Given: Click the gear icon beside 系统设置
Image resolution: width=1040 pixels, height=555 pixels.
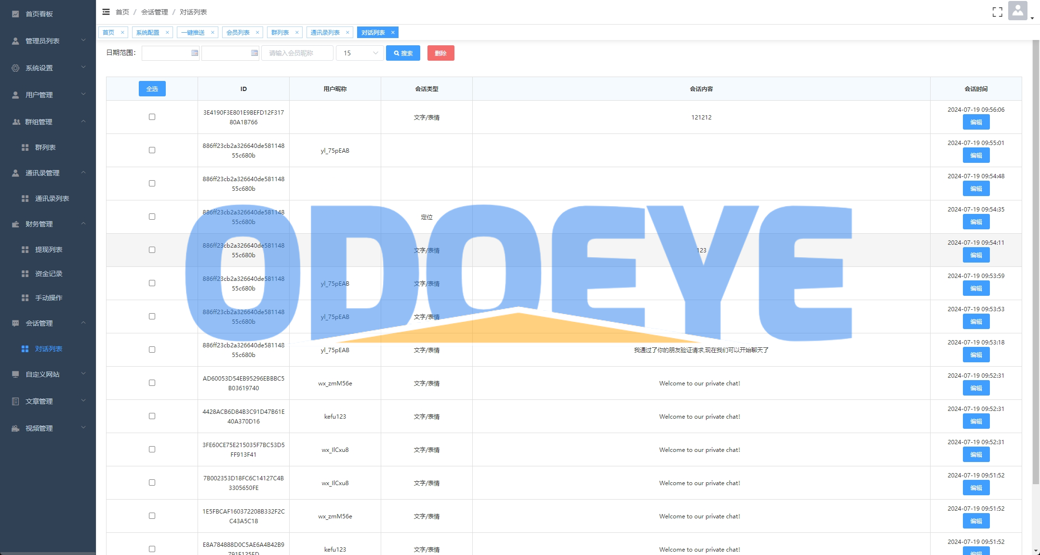Looking at the screenshot, I should coord(15,68).
